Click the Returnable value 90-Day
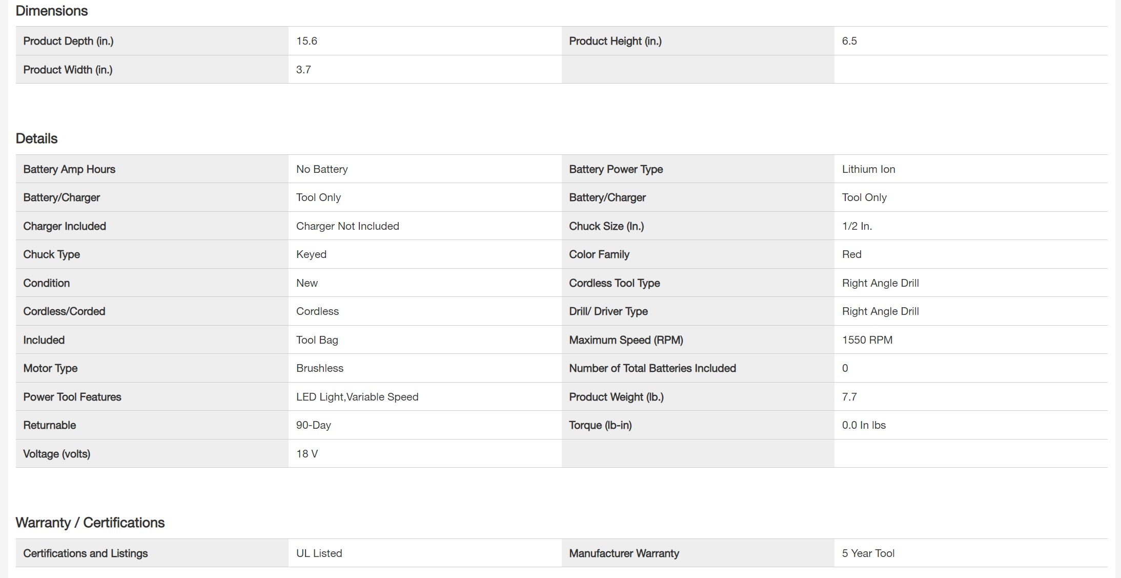This screenshot has height=578, width=1121. [313, 425]
